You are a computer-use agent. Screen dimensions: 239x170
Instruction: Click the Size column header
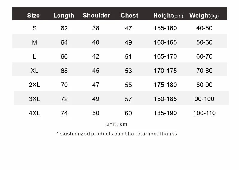point(33,16)
